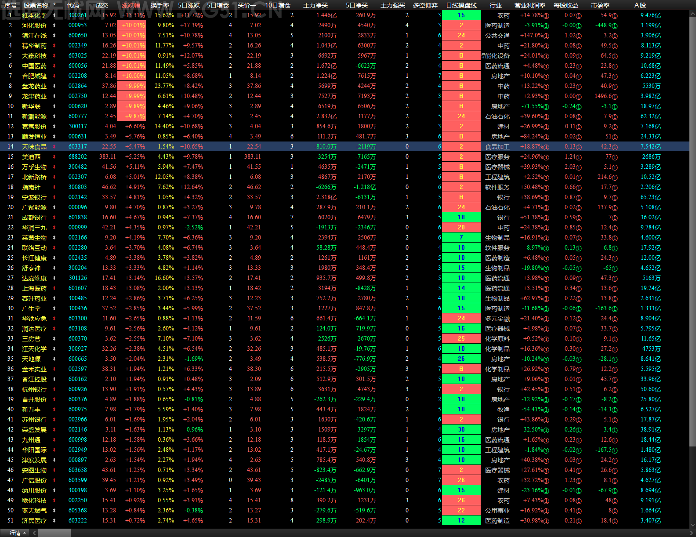Click the A股 column header

click(x=640, y=5)
